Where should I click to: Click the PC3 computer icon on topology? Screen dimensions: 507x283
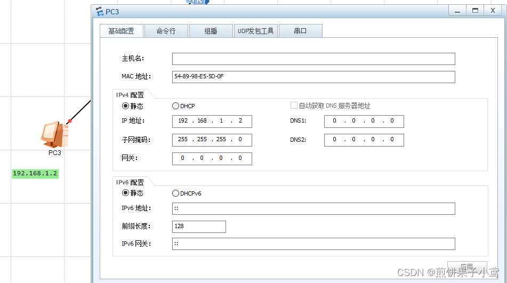[x=54, y=134]
